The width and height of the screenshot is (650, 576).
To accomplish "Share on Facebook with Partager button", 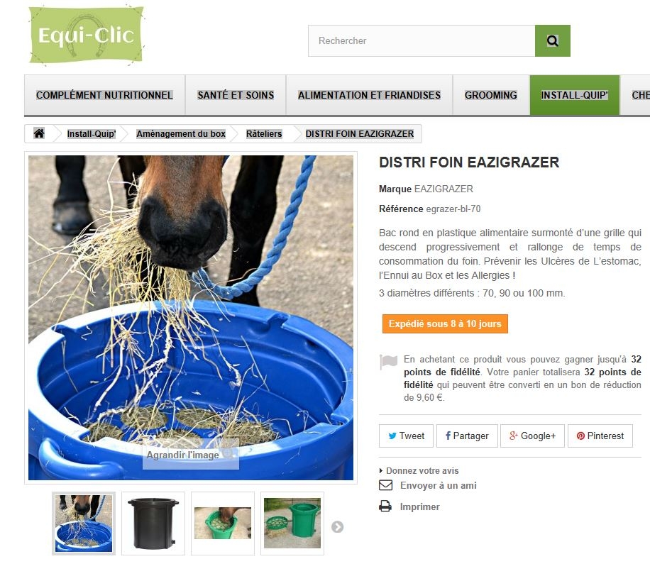I will [x=467, y=436].
